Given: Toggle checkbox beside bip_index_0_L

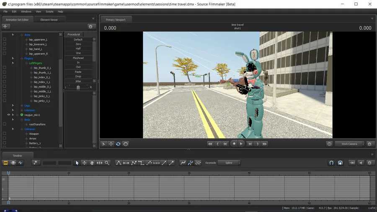Looking at the screenshot, I should click(4, 77).
